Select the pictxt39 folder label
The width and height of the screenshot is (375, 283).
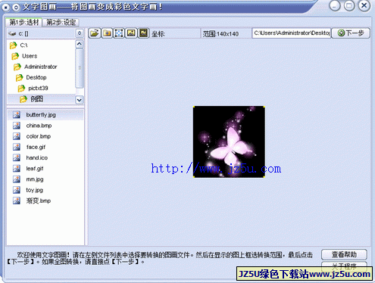click(38, 89)
